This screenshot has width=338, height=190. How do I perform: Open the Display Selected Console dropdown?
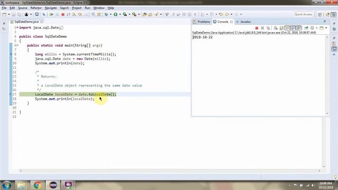[316, 28]
